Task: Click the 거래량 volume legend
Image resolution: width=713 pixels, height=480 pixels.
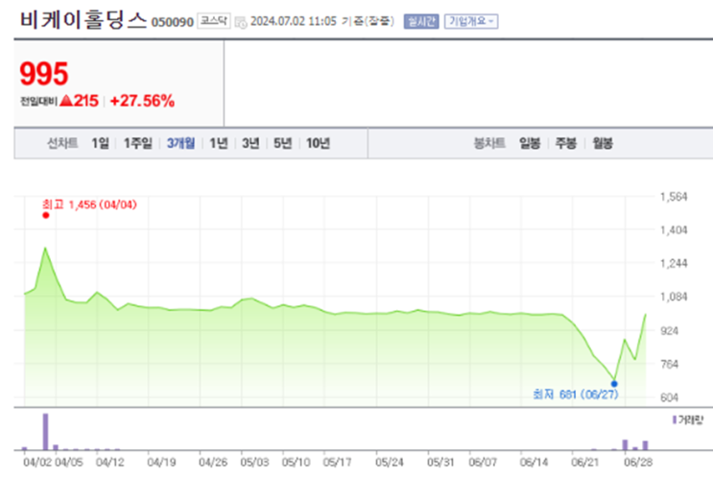Action: tap(688, 420)
